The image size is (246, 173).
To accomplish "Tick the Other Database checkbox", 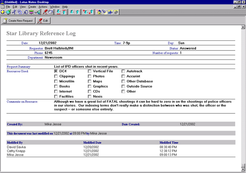I will pos(123,81).
